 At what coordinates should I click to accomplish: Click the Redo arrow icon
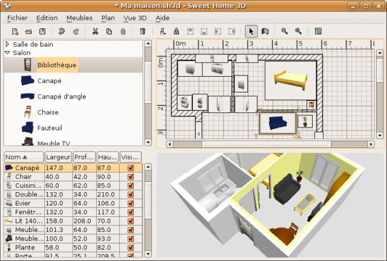pyautogui.click(x=76, y=31)
